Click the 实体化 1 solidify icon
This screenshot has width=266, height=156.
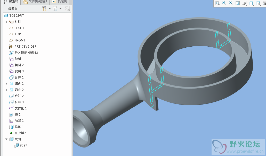coord(11,108)
